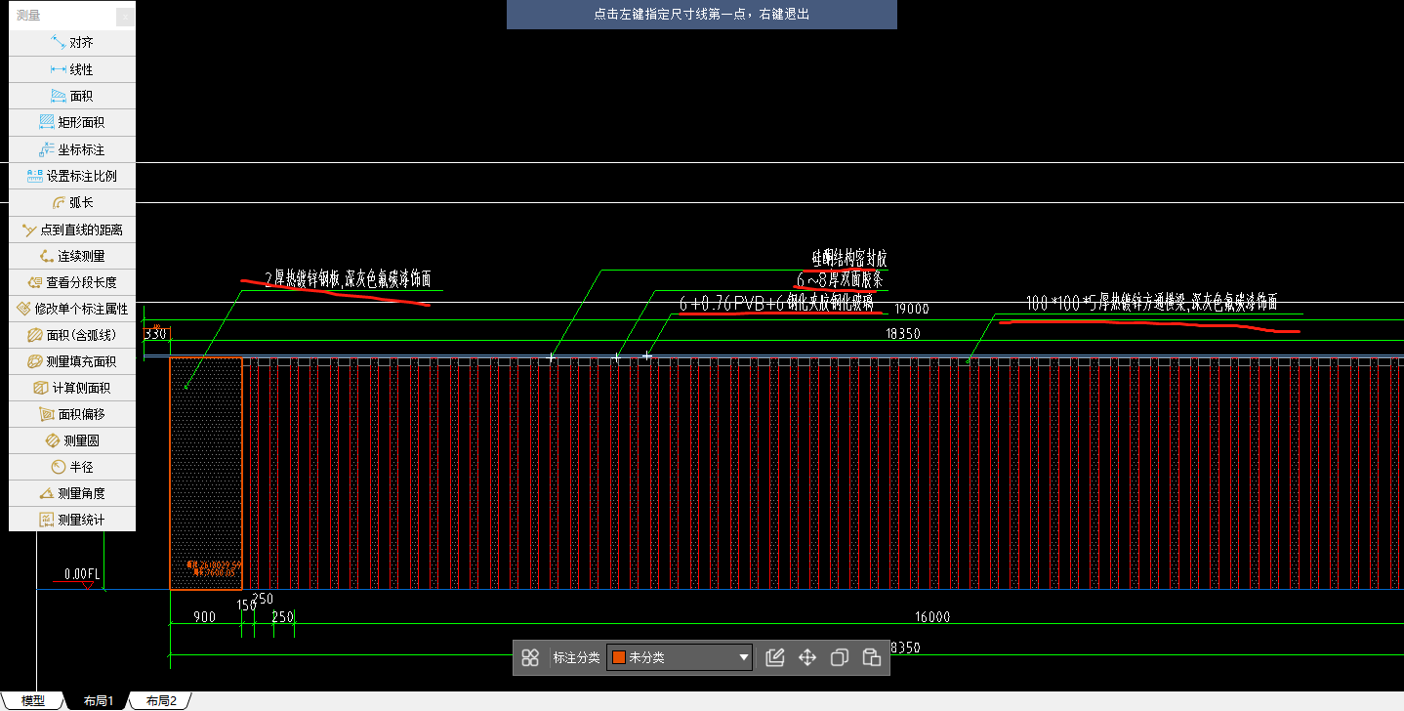Choose 测量填充面积 hatch area tool
The image size is (1404, 711).
[71, 361]
